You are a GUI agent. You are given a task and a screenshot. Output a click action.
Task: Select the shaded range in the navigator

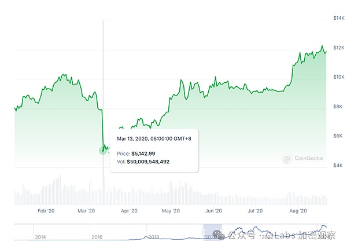[x=212, y=231]
